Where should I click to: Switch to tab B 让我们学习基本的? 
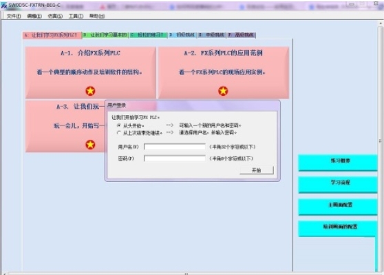coord(105,35)
